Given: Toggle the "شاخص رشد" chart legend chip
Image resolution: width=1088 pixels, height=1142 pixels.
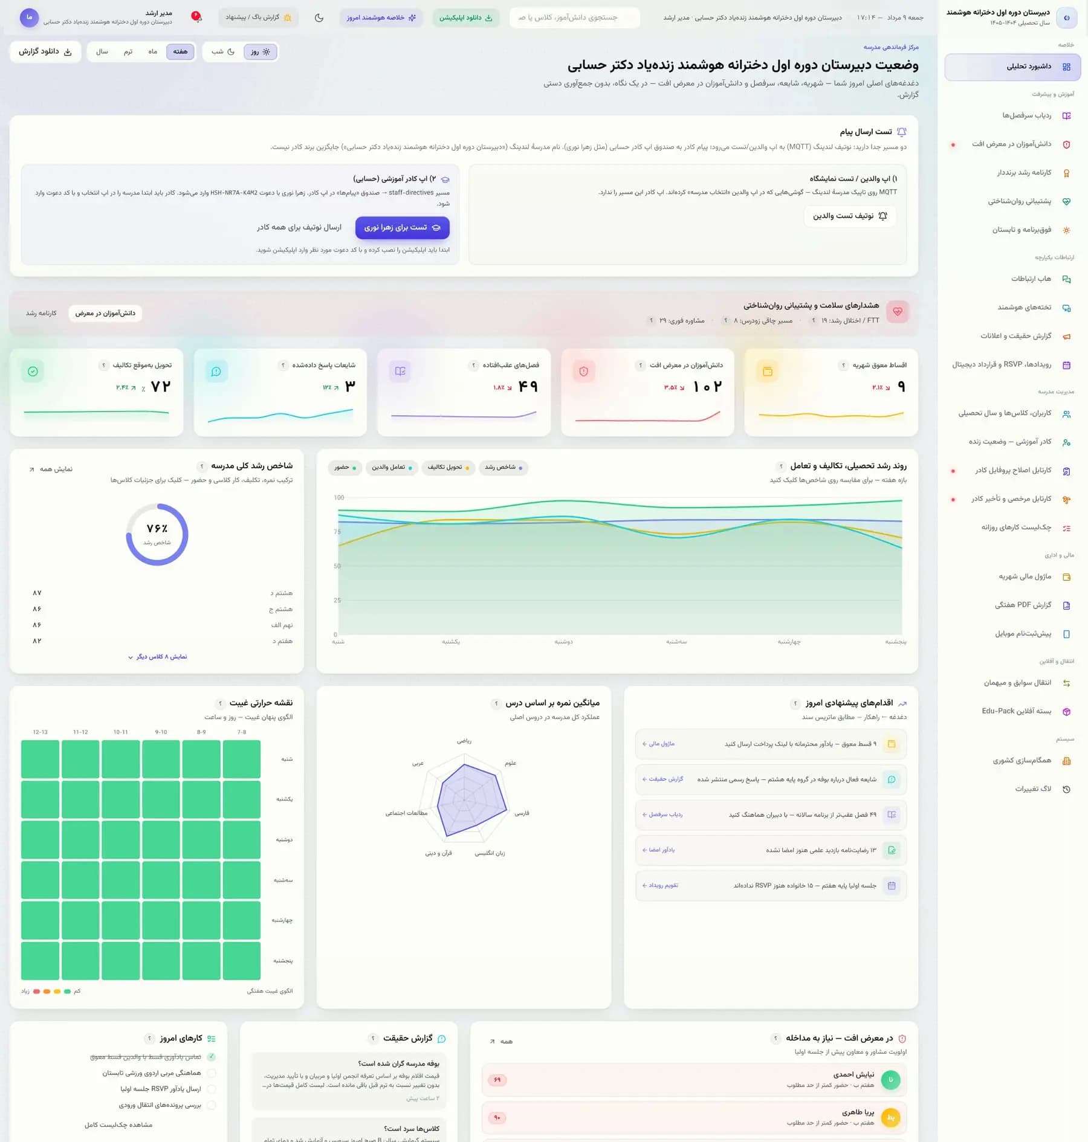Looking at the screenshot, I should click(503, 467).
